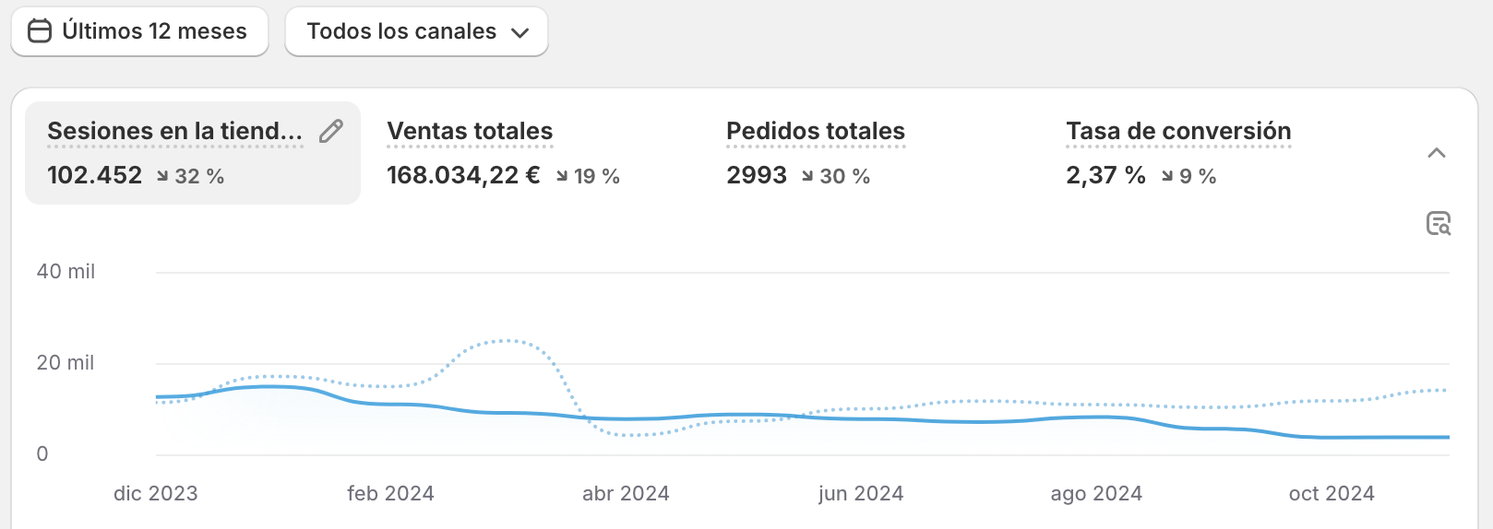This screenshot has height=529, width=1493.
Task: Click the calendar icon in date range button
Action: point(40,31)
